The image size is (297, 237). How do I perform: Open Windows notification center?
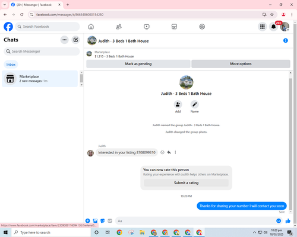tap(290, 233)
